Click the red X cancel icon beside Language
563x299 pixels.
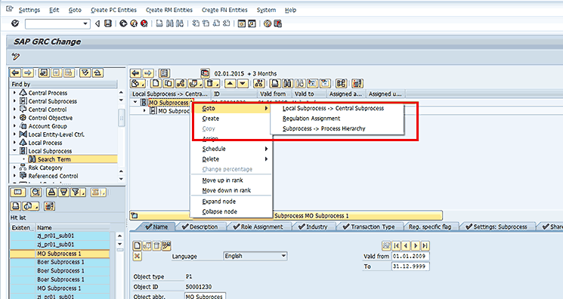[x=137, y=256]
